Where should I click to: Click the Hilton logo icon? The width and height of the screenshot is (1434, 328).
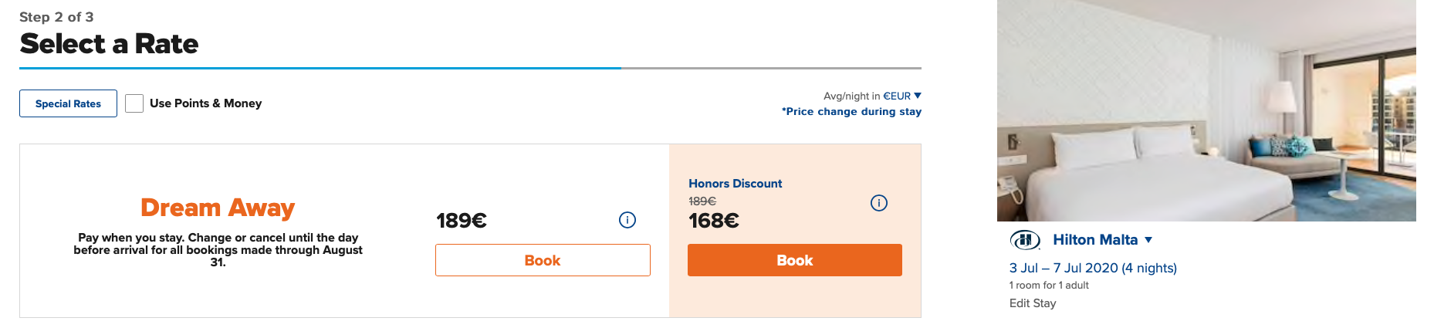pyautogui.click(x=1025, y=240)
